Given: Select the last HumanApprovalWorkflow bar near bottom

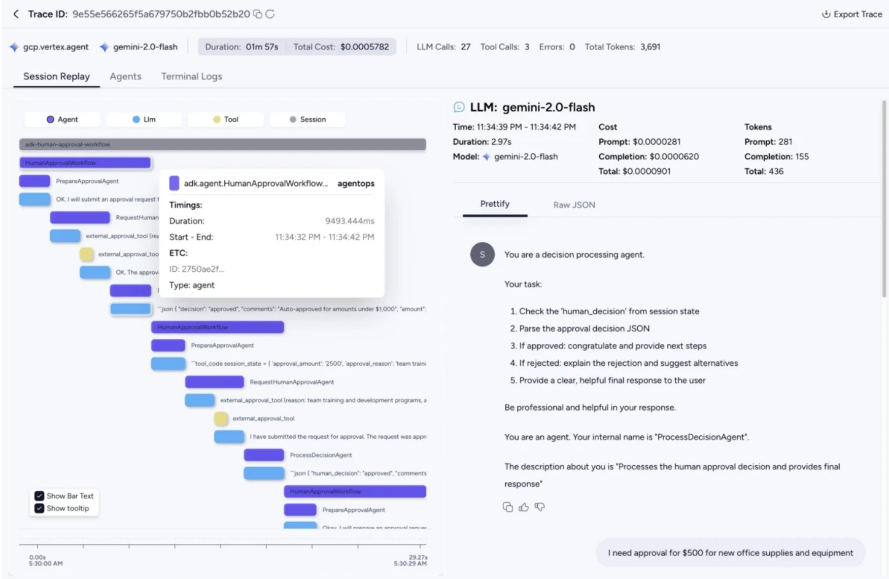Looking at the screenshot, I should 355,492.
